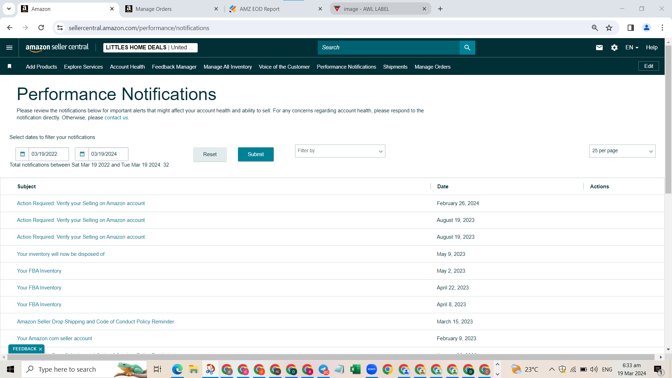The height and width of the screenshot is (378, 672).
Task: Open Voice of the Customer menu item
Action: tap(284, 67)
